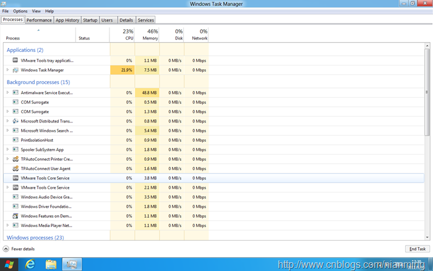Click the Spooler SubSystem App icon
The height and width of the screenshot is (271, 433).
(x=15, y=150)
